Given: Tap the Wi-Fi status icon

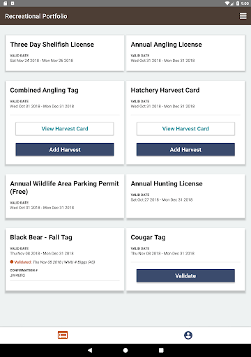Looking at the screenshot, I should (227, 3).
